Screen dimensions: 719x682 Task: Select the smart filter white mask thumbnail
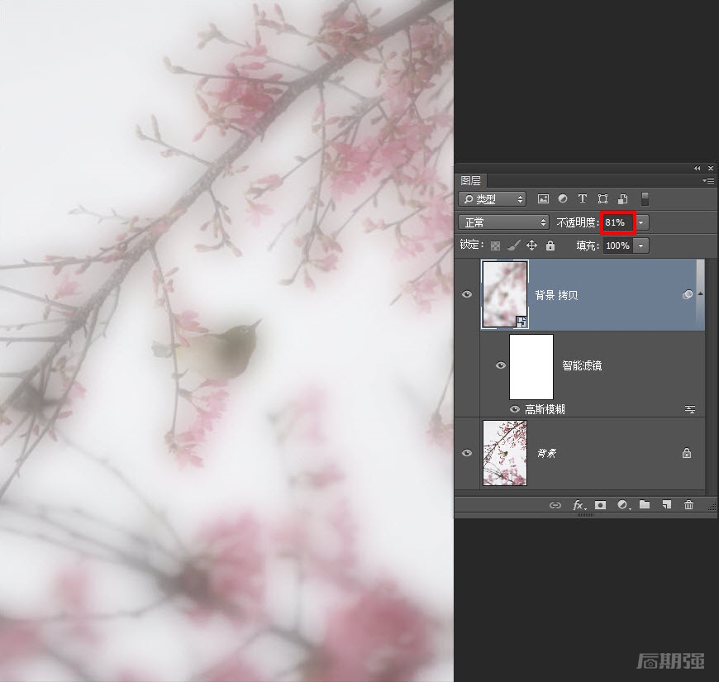[531, 366]
